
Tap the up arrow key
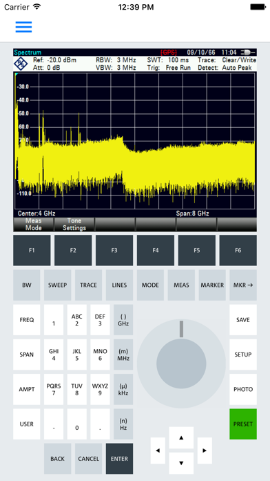coord(181,437)
